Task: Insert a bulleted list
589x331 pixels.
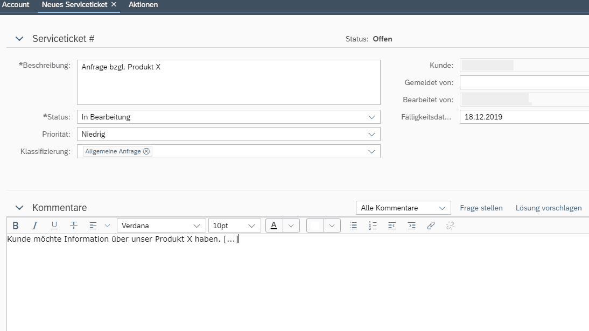Action: (x=354, y=226)
